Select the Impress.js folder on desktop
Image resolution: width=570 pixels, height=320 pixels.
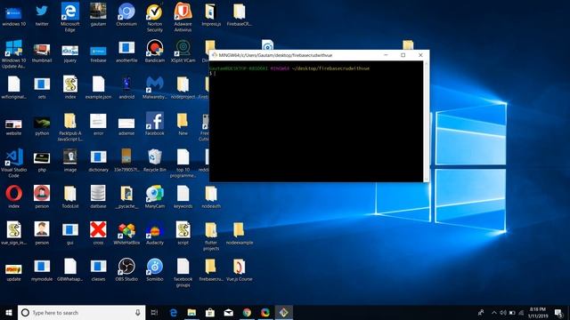coord(211,14)
